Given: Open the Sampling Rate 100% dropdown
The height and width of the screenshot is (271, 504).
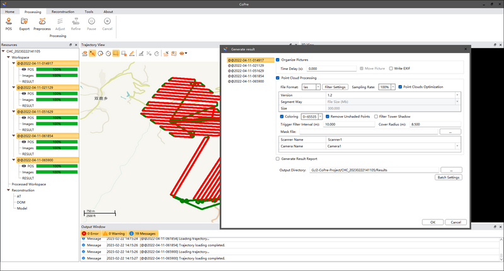Looking at the screenshot, I should (392, 87).
